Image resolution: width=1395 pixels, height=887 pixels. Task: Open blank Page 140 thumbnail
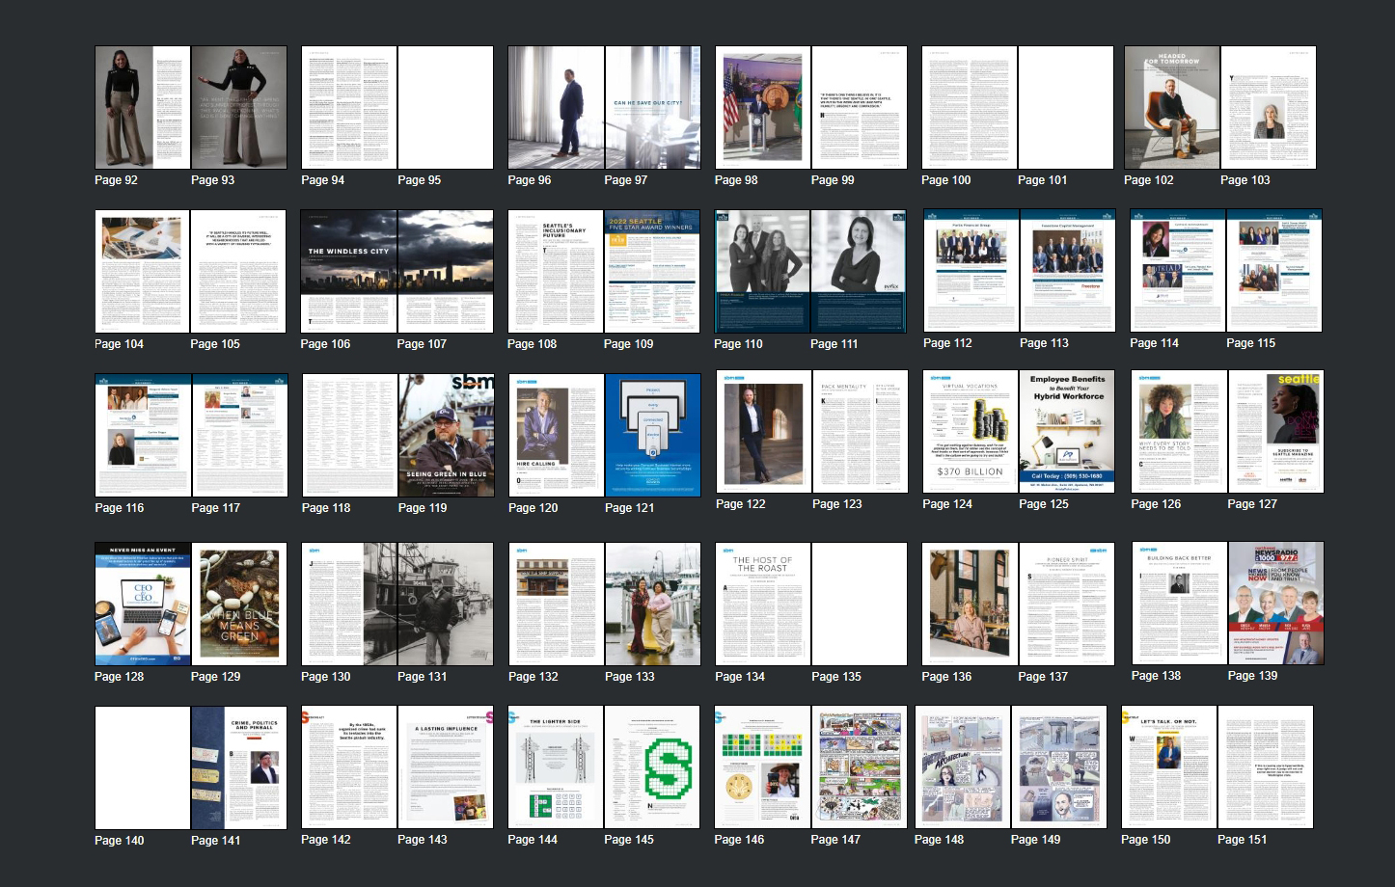(143, 768)
